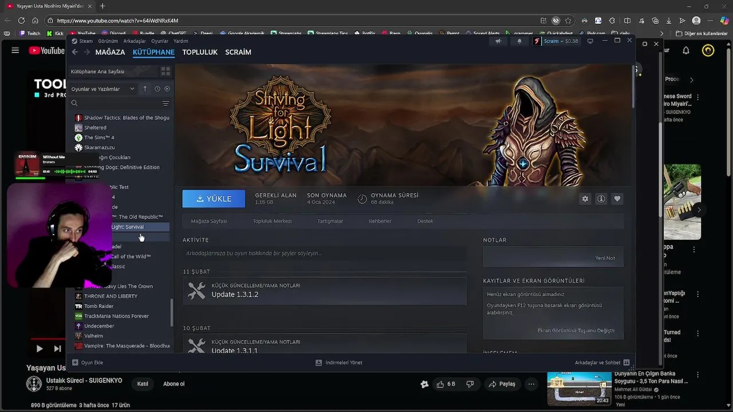This screenshot has width=733, height=412.
Task: Dislike the YouTube video
Action: (x=470, y=384)
